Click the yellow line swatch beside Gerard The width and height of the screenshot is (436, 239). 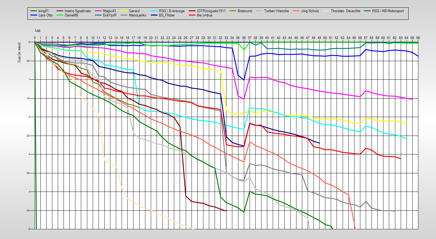point(123,11)
